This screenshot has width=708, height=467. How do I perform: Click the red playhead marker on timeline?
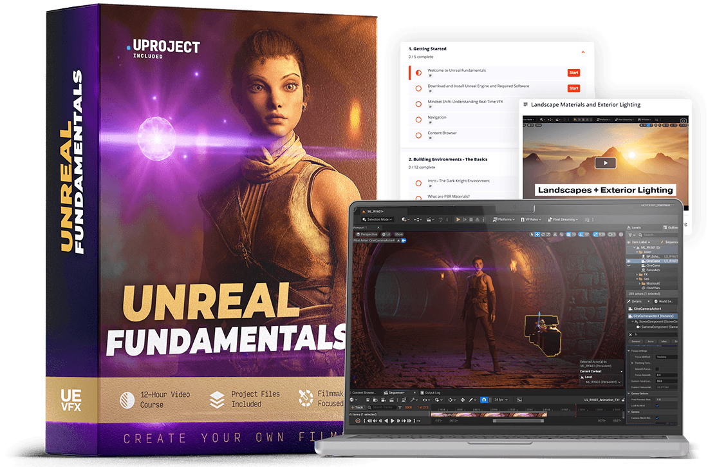(x=575, y=409)
